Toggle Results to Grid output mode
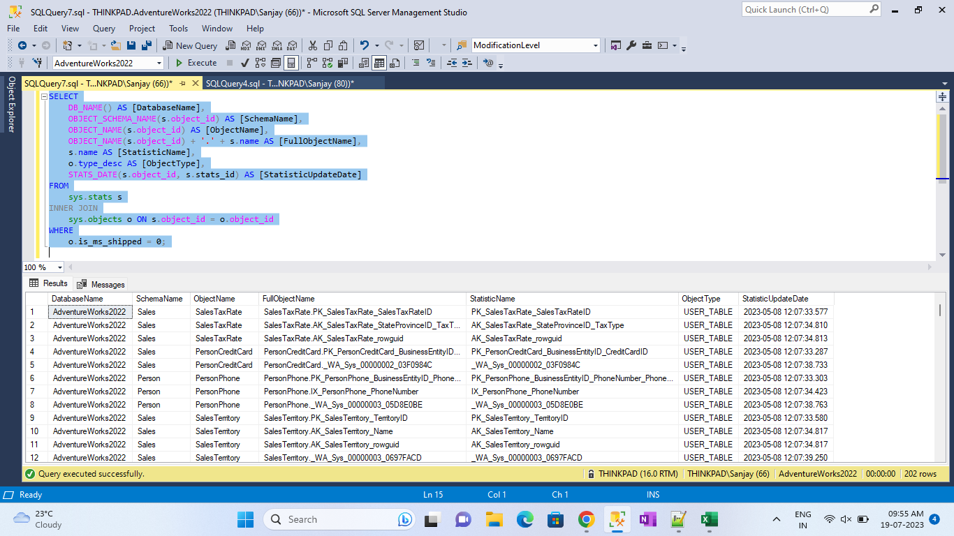 pos(379,63)
